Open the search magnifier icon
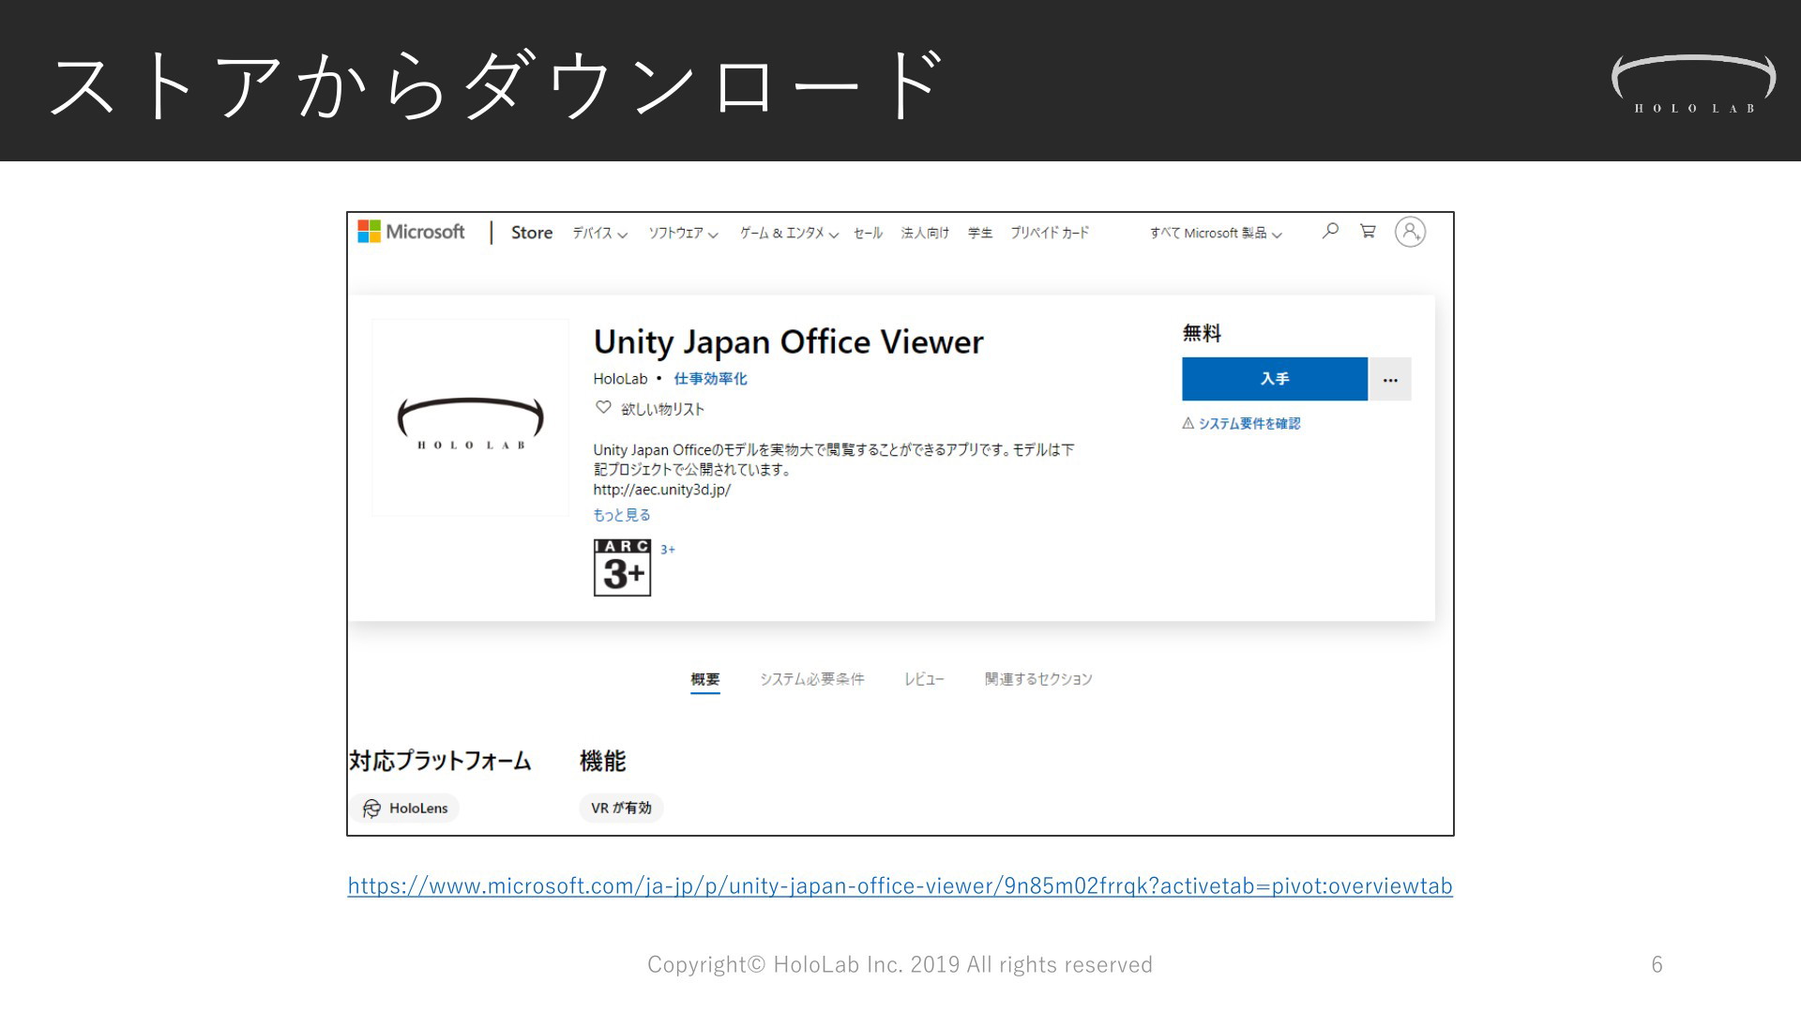The width and height of the screenshot is (1801, 1013). point(1330,231)
